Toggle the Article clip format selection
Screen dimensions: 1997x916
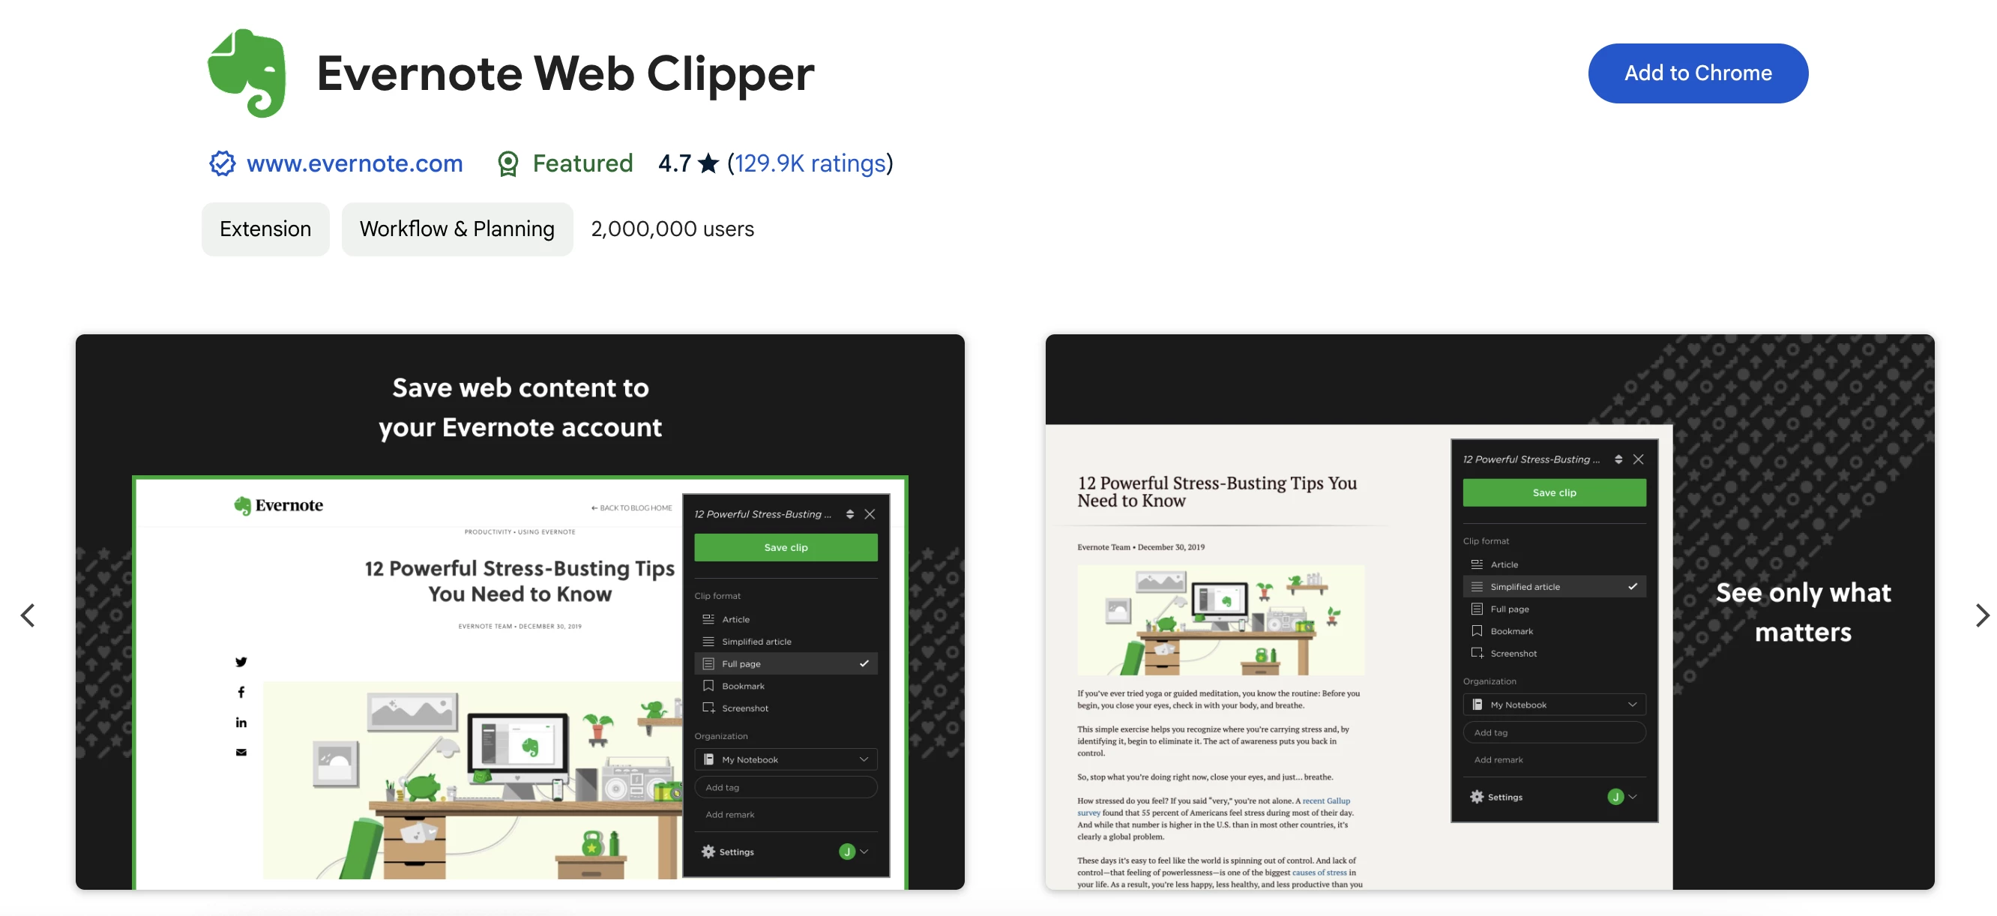738,618
